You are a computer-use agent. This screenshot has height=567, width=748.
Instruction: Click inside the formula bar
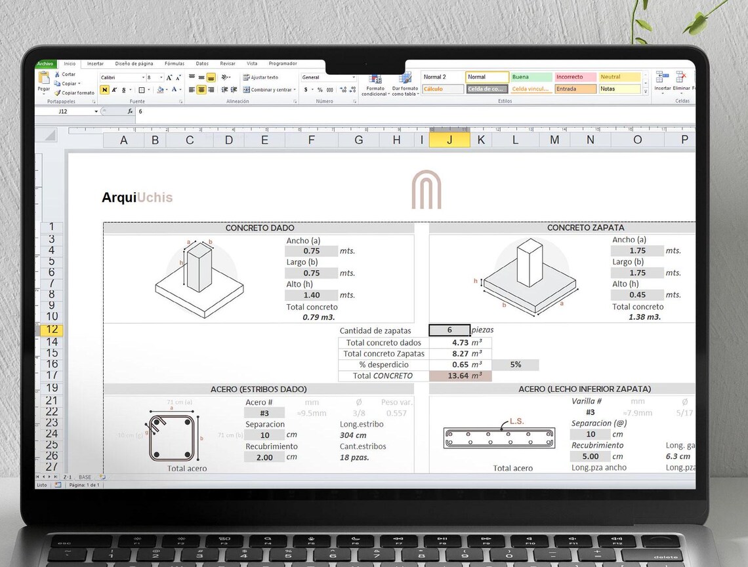[262, 111]
